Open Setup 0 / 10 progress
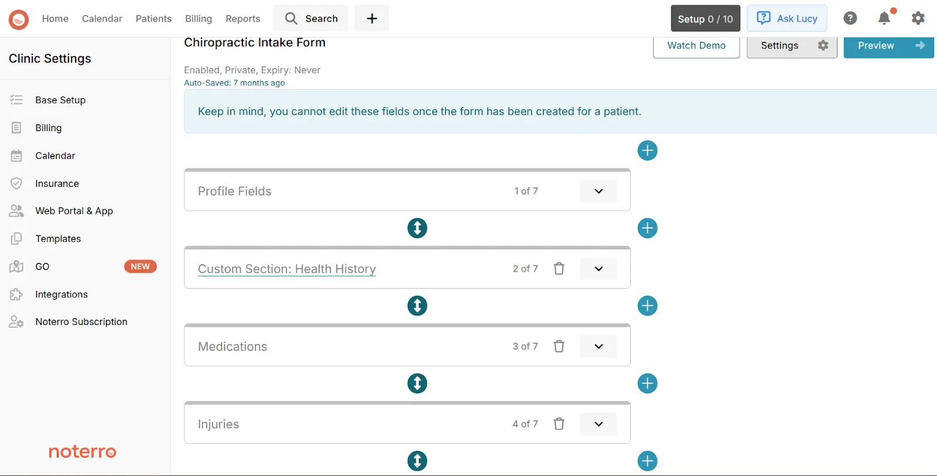This screenshot has width=937, height=476. (705, 18)
